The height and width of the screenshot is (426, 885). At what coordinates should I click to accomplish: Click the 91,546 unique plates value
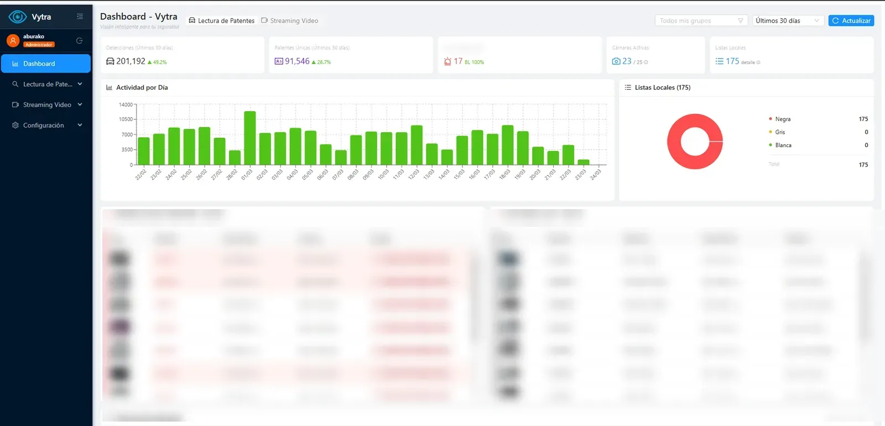(297, 61)
